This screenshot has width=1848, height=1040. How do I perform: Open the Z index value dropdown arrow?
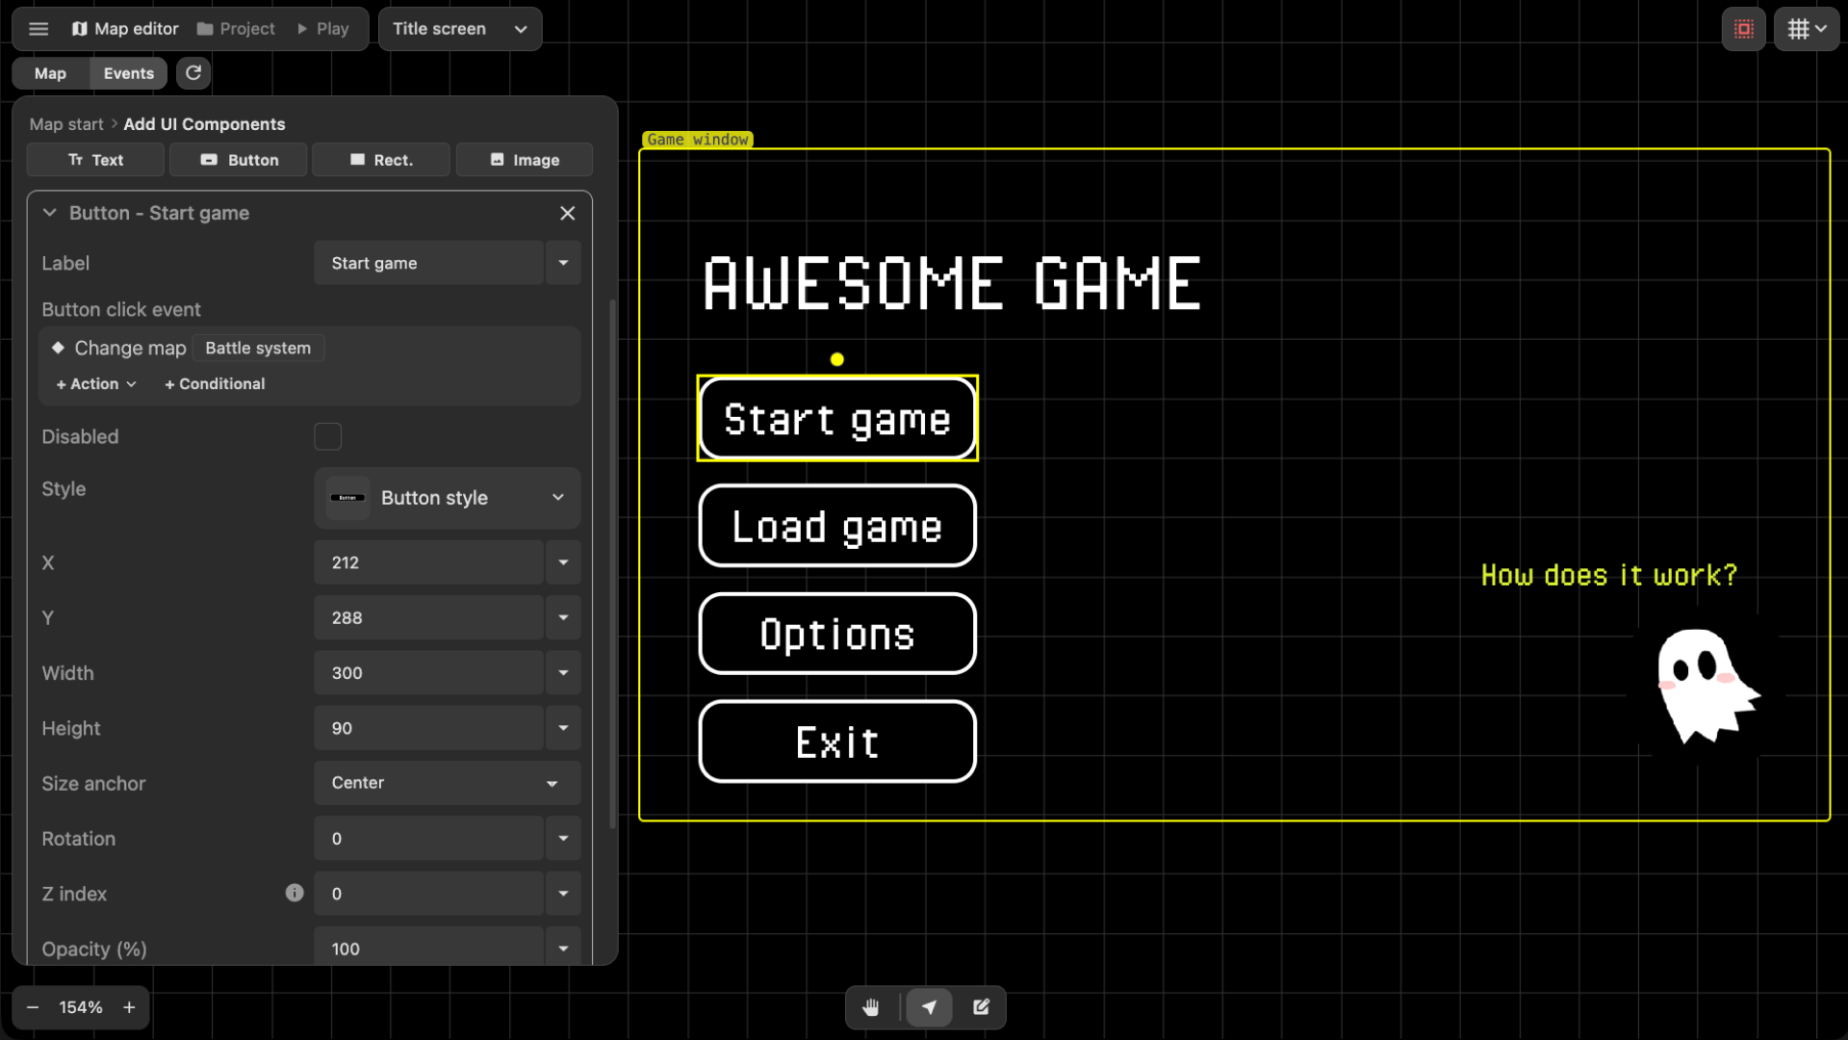point(563,894)
